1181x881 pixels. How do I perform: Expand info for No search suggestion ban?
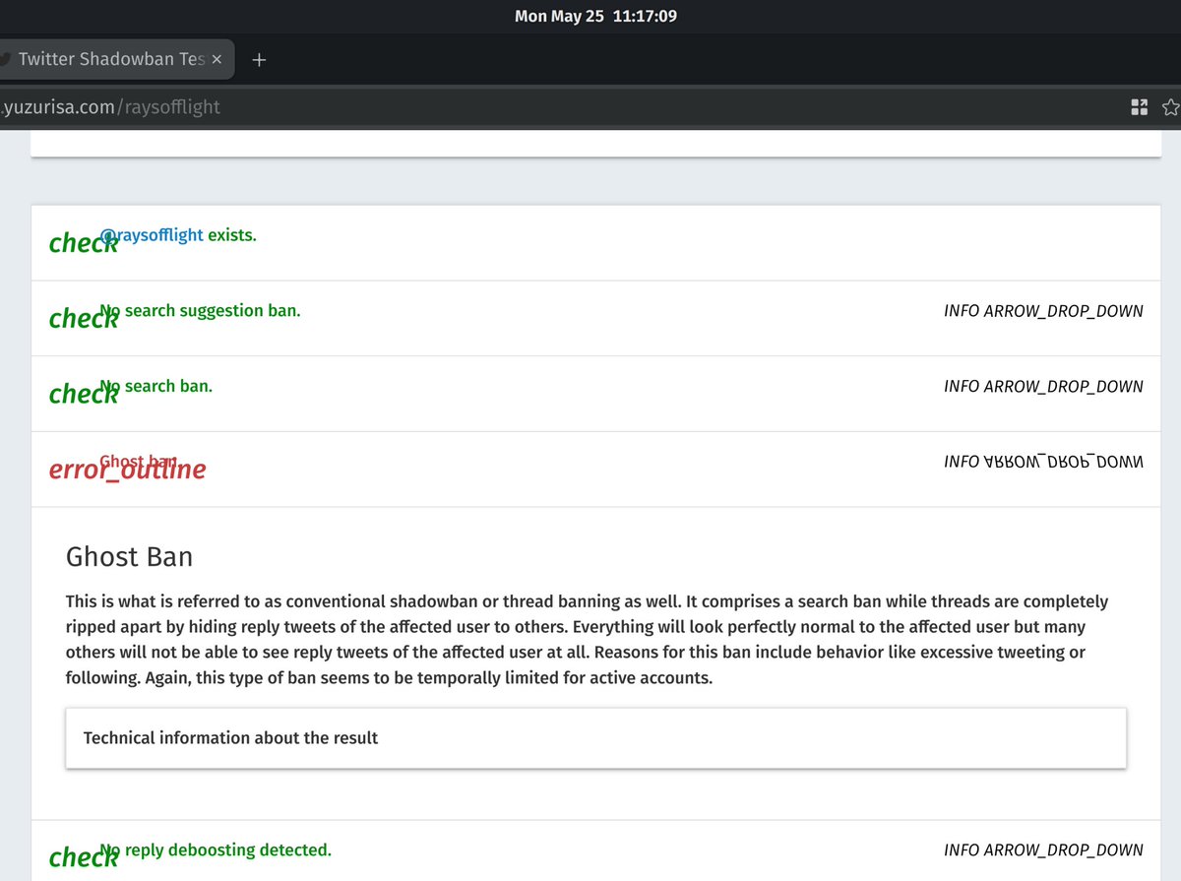pos(1043,311)
